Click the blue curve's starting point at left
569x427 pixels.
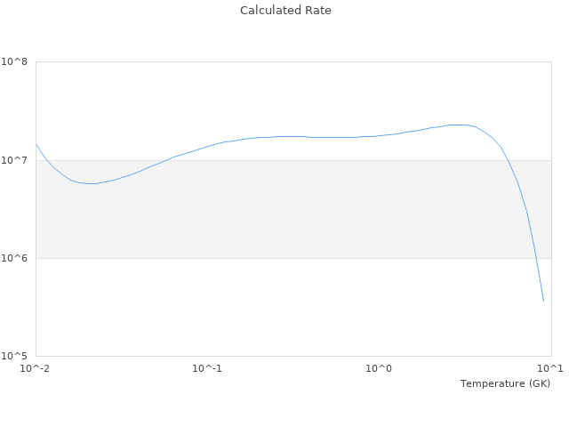[36, 144]
